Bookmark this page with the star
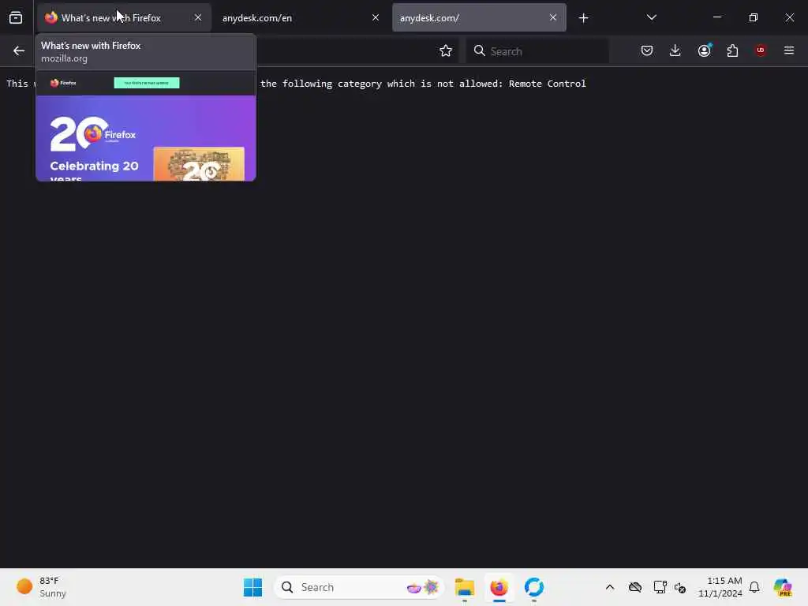This screenshot has height=606, width=808. (446, 50)
